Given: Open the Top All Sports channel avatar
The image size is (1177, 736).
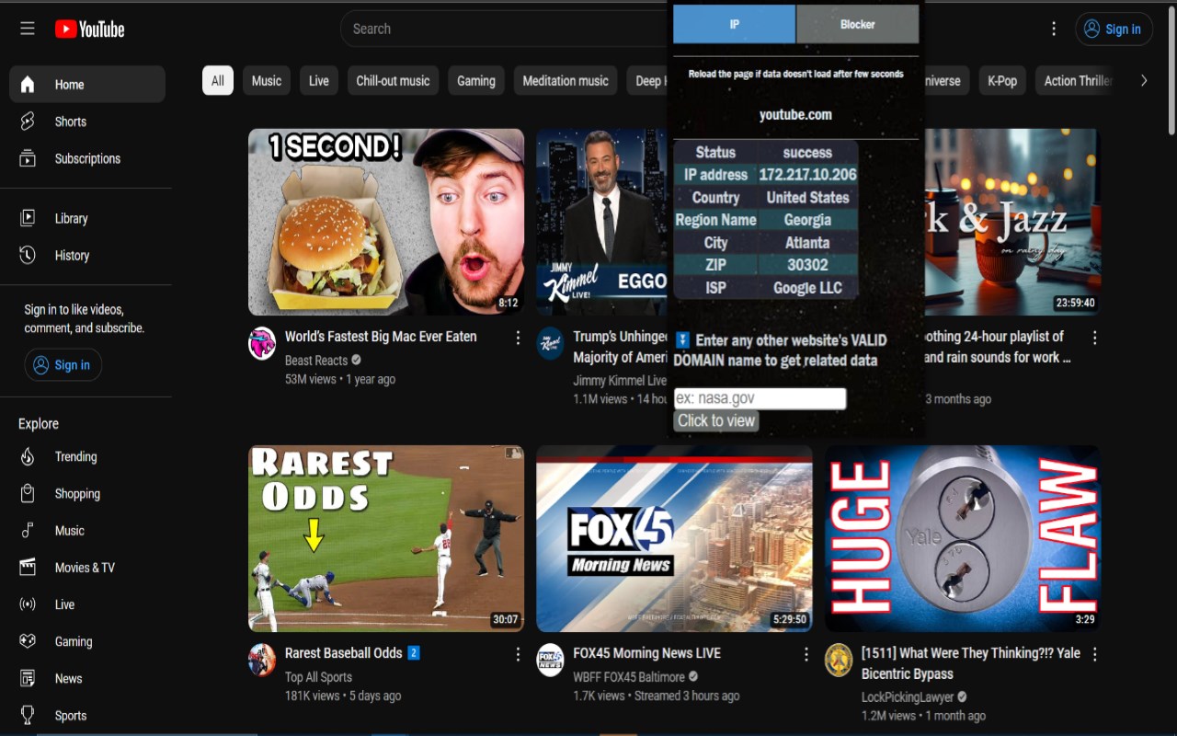Looking at the screenshot, I should [262, 660].
